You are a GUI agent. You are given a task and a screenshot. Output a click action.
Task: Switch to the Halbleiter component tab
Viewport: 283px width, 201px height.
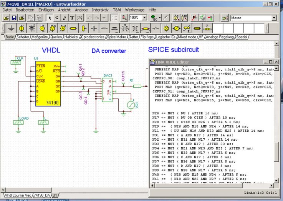click(71, 37)
